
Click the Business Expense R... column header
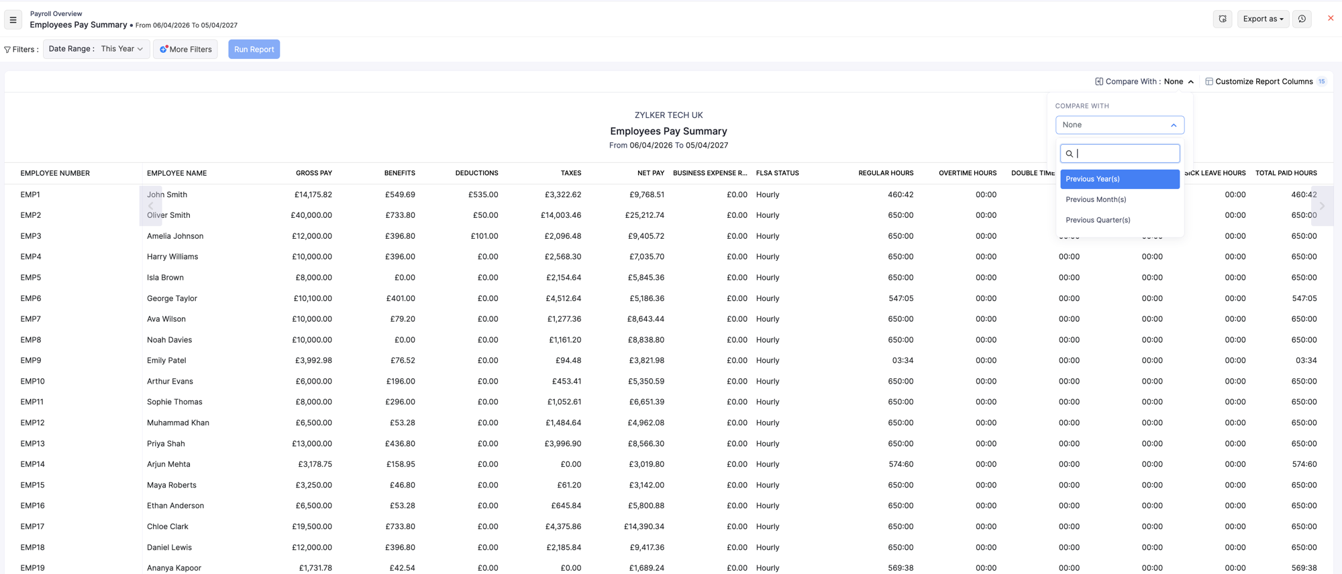tap(710, 173)
